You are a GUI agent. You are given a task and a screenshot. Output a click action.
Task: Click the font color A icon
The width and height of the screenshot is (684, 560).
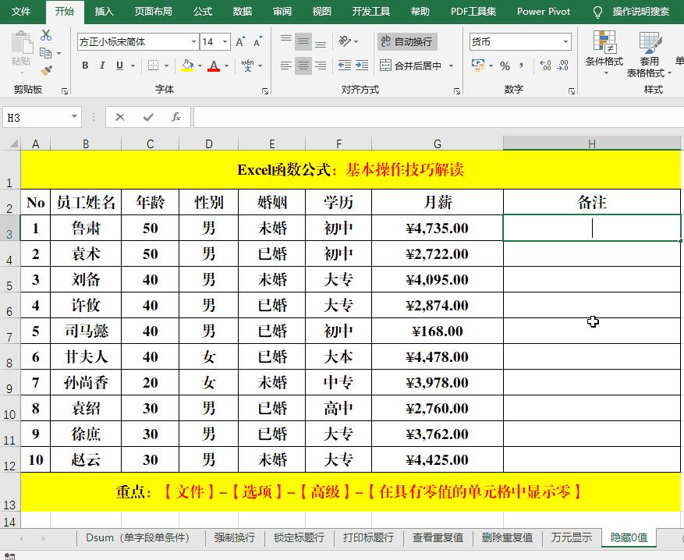213,66
